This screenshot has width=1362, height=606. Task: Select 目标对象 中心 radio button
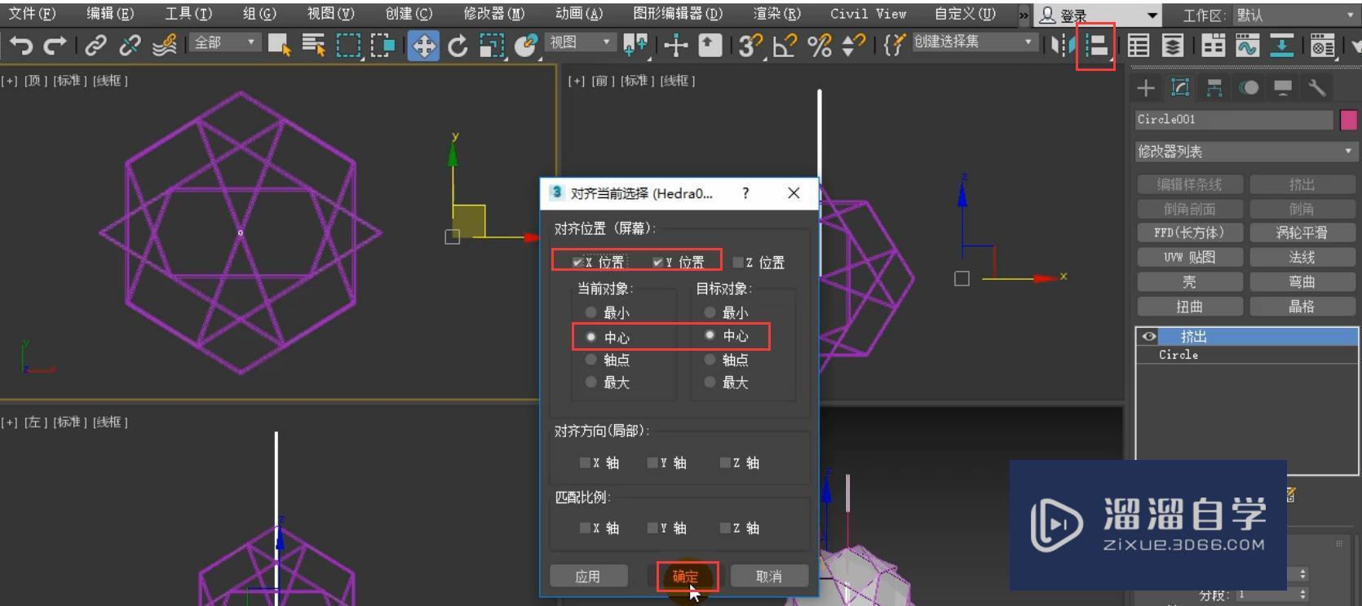click(x=710, y=335)
